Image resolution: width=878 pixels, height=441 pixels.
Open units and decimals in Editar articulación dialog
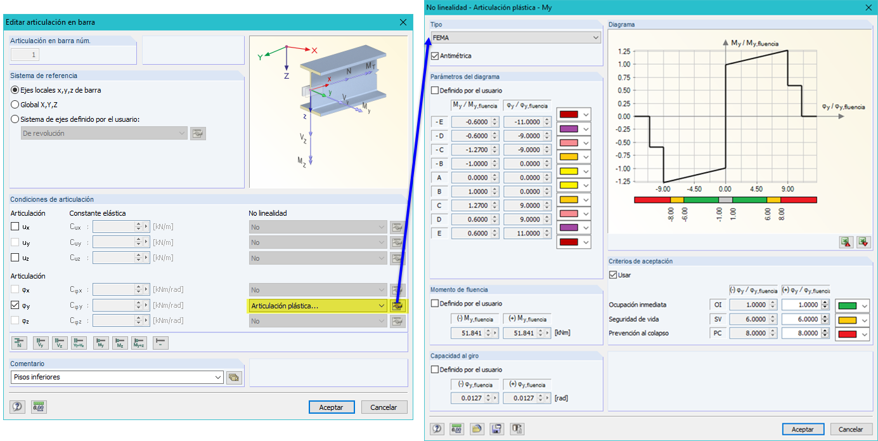[37, 407]
